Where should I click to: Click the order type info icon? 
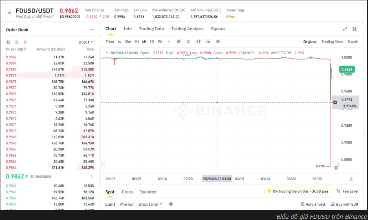[x=171, y=204]
